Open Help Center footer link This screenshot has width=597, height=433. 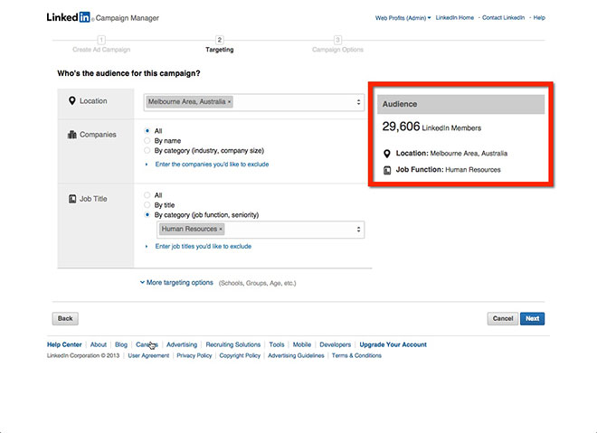pyautogui.click(x=64, y=344)
